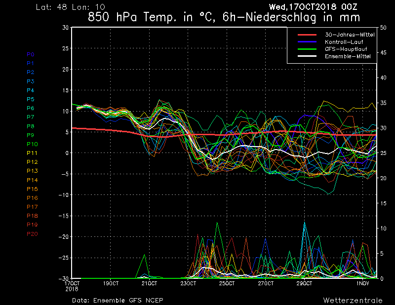
Task: Click the Data: Ensemble GFS NCEP text
Action: tap(118, 300)
